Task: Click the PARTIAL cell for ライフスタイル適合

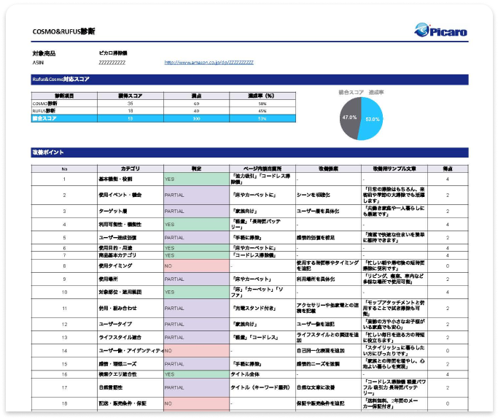Action: click(x=196, y=337)
